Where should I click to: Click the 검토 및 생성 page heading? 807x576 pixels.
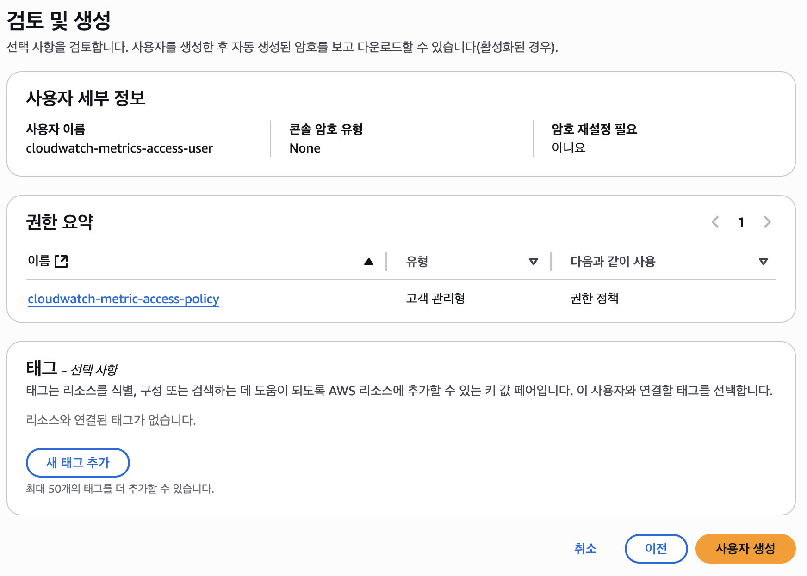click(59, 20)
